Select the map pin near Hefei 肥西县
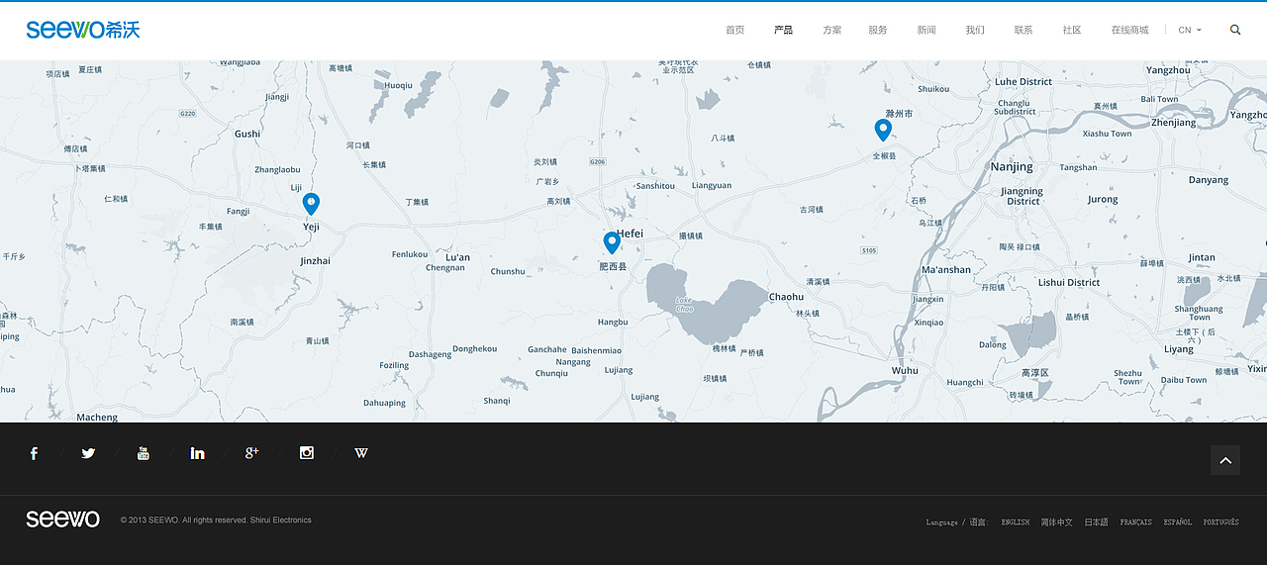1267x565 pixels. (612, 242)
